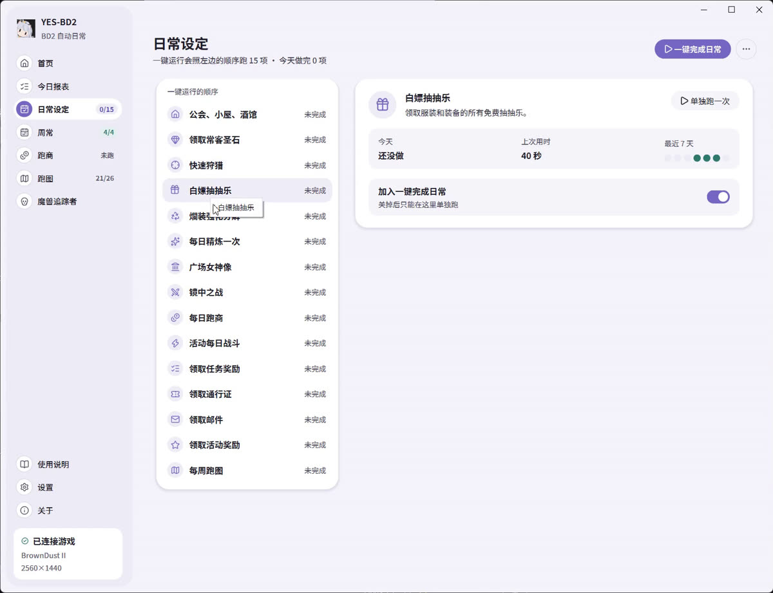Click the 已连接游戏 connection status
773x593 pixels.
(x=48, y=541)
